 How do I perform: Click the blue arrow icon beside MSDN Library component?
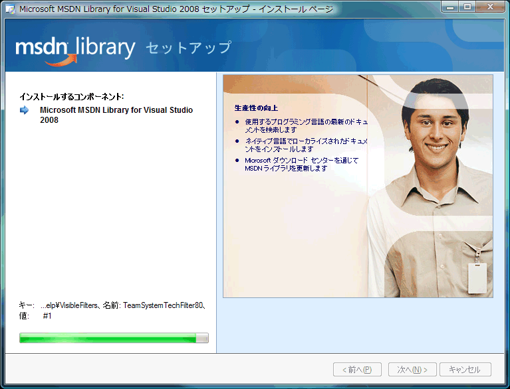25,110
